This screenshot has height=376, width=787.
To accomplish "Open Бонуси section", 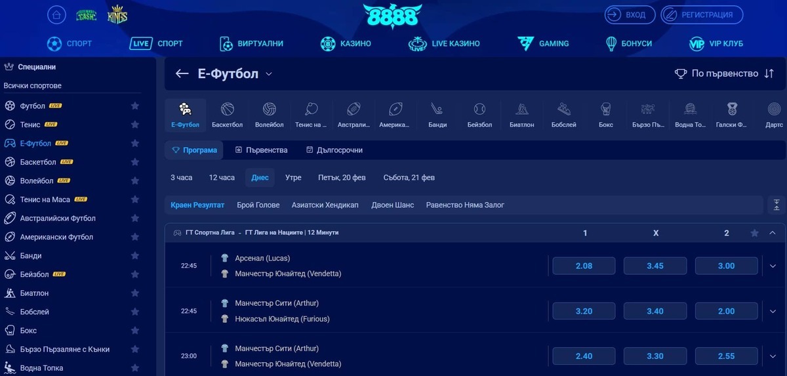I will [x=628, y=44].
